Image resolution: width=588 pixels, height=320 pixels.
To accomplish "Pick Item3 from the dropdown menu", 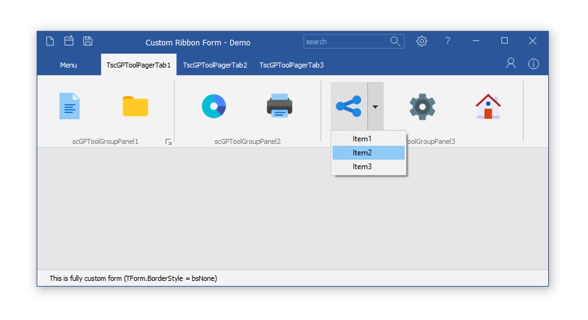I will click(x=369, y=167).
